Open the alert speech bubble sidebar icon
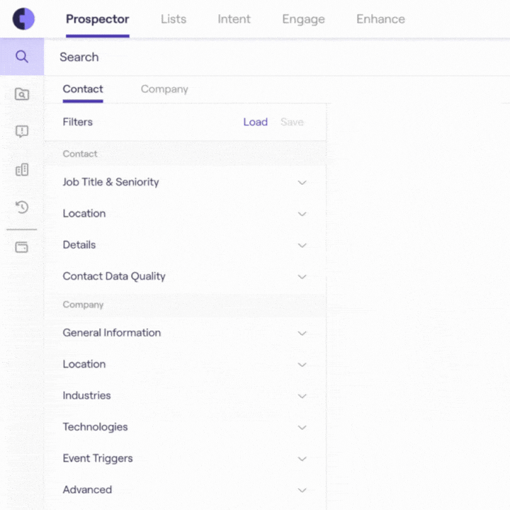The image size is (510, 510). [x=22, y=132]
